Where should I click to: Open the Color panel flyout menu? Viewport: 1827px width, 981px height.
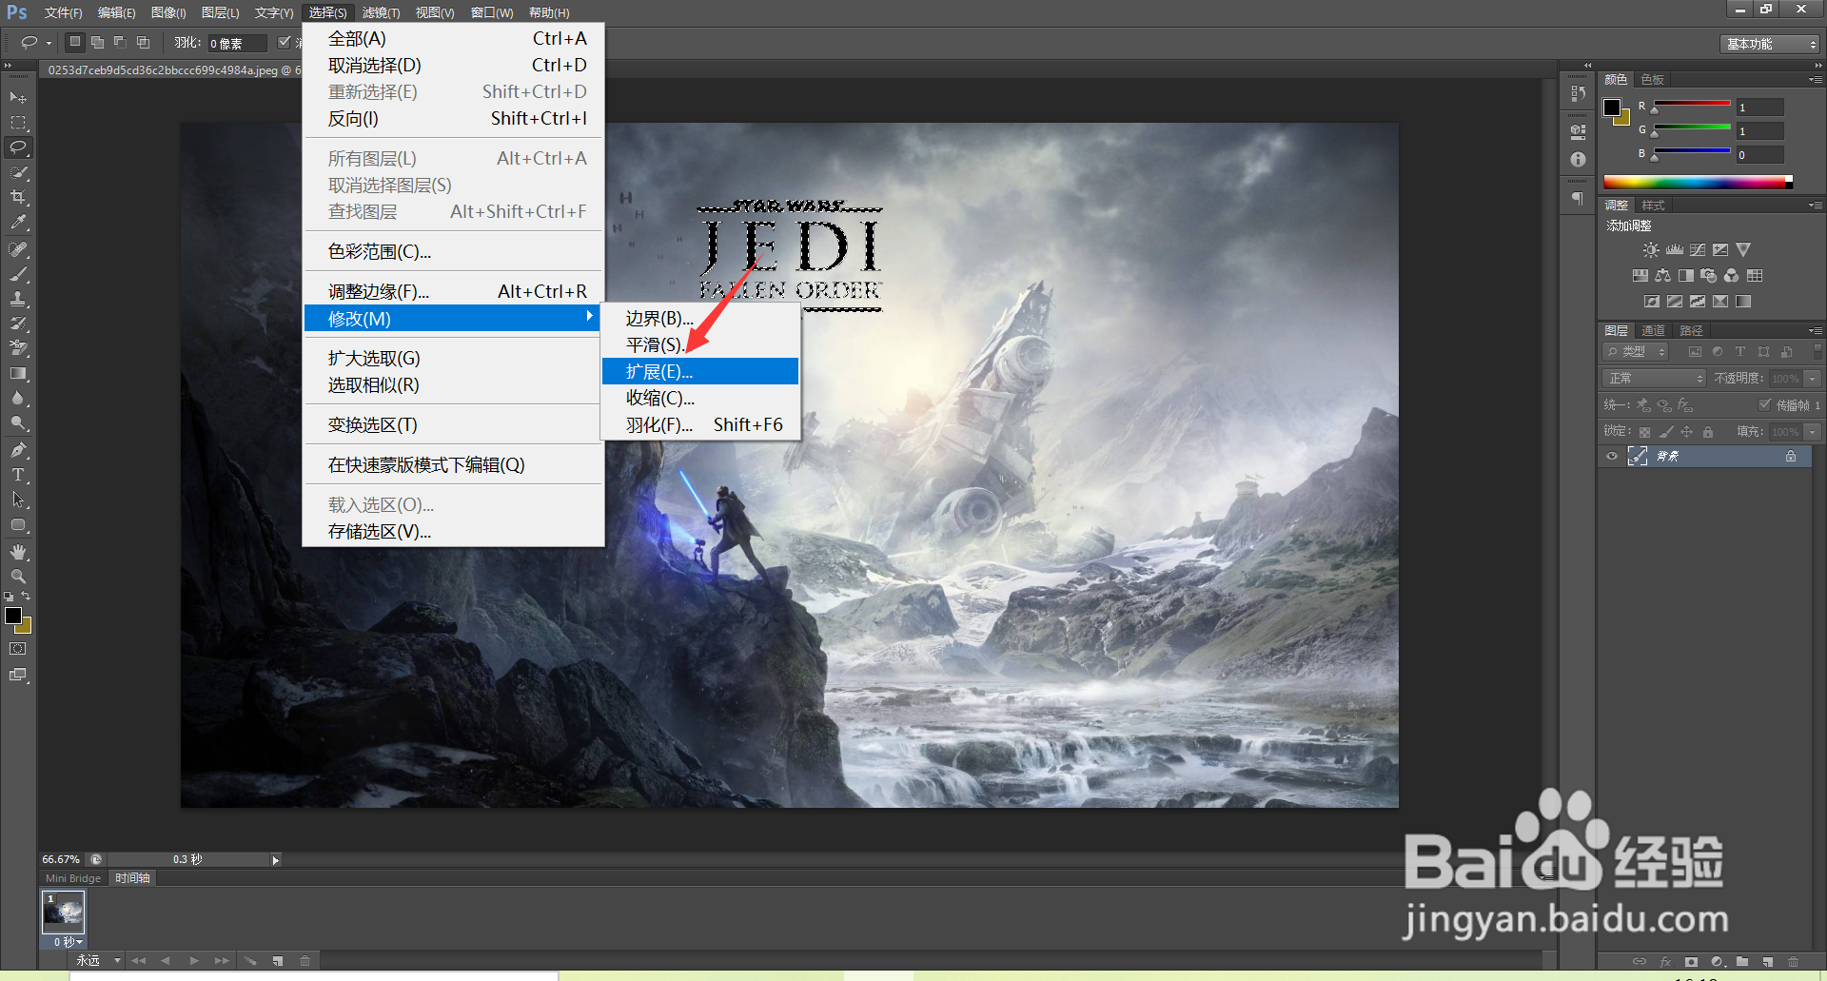click(x=1816, y=80)
